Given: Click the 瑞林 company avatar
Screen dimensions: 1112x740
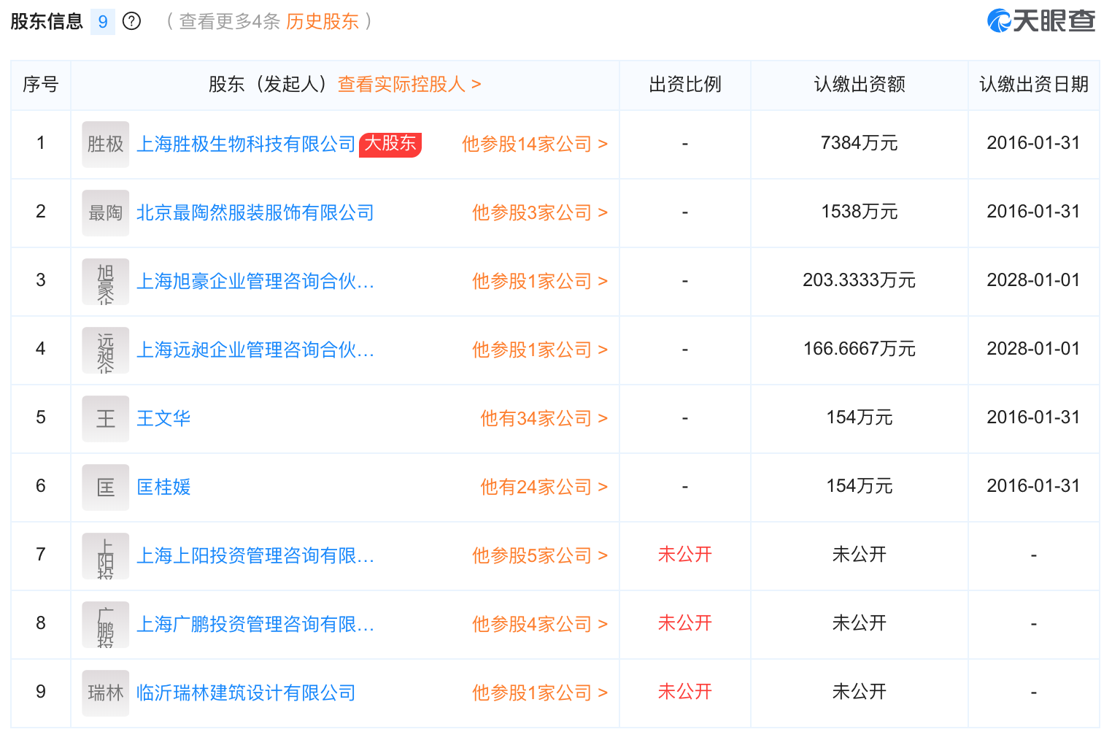Looking at the screenshot, I should tap(106, 693).
